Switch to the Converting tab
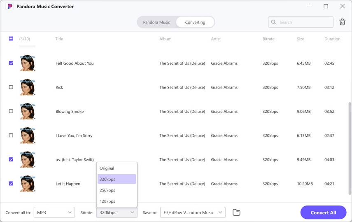 coord(195,22)
